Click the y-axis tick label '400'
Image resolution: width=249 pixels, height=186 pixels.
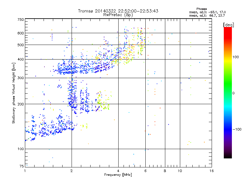pos(21,60)
